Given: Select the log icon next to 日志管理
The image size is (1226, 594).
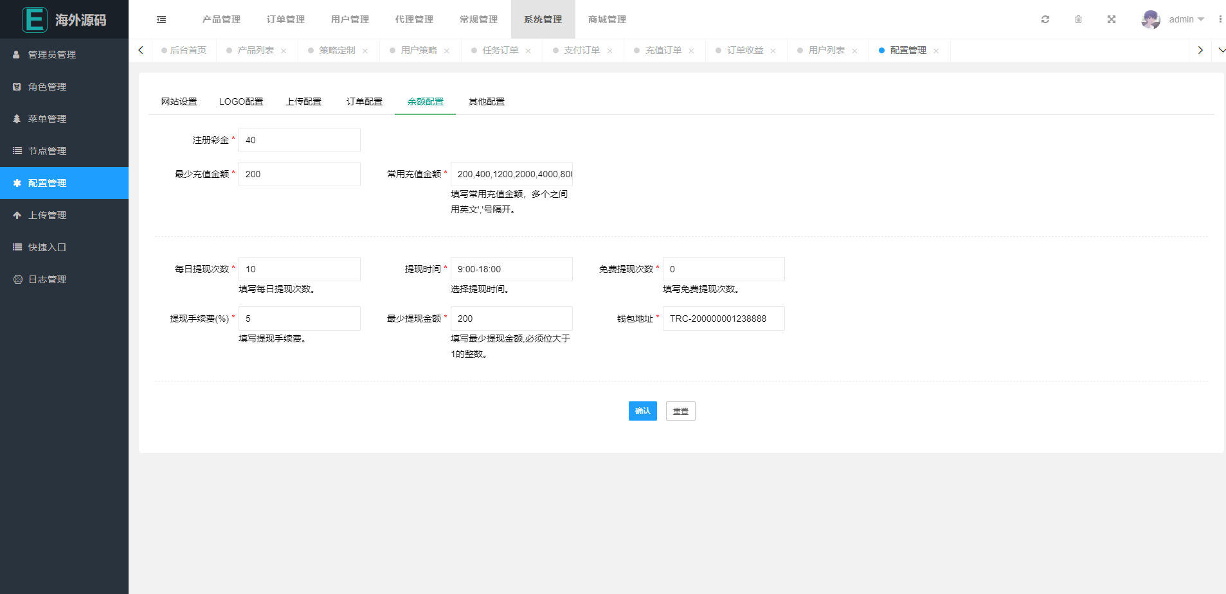Looking at the screenshot, I should (17, 279).
